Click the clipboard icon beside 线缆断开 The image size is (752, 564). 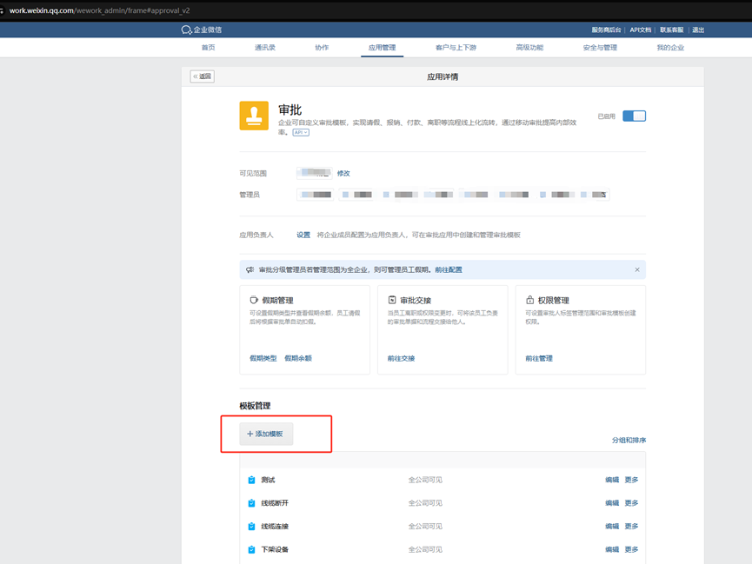point(251,503)
